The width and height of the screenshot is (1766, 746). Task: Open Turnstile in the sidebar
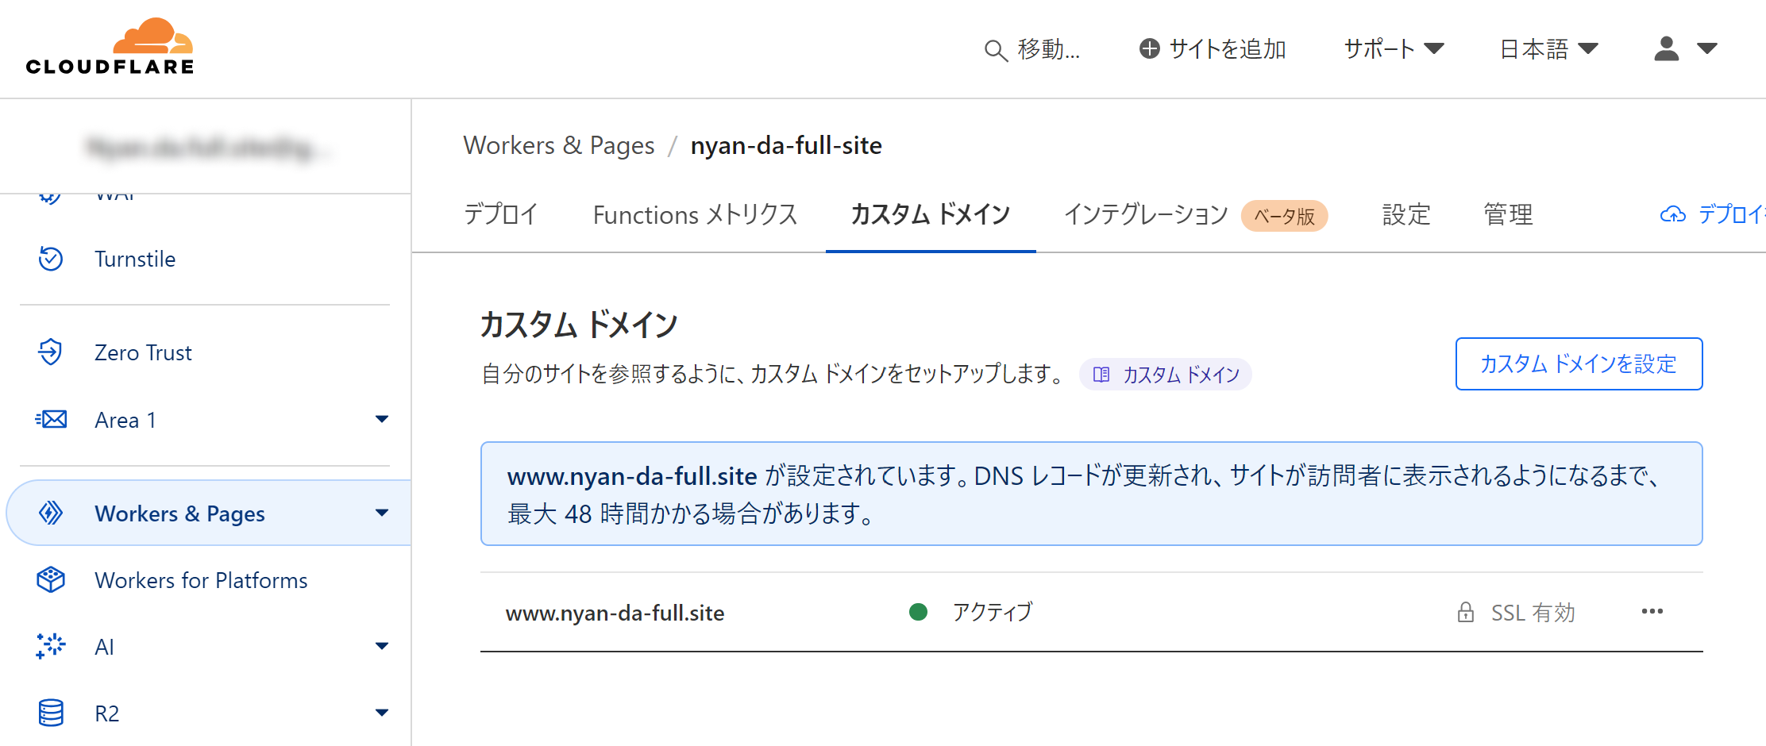[x=135, y=259]
